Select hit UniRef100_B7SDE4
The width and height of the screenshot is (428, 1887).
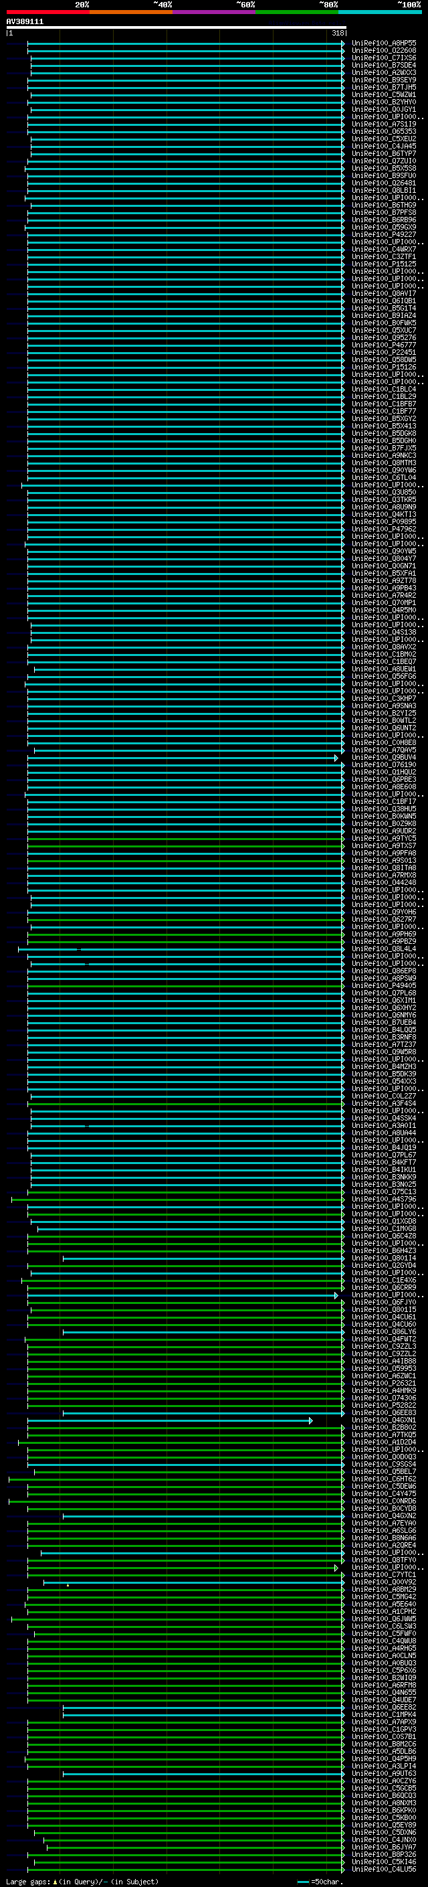coord(384,65)
